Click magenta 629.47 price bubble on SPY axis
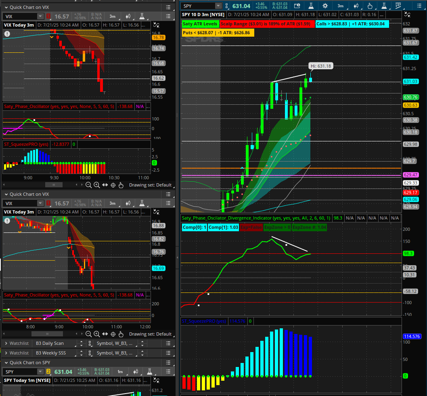This screenshot has width=427, height=396. pyautogui.click(x=411, y=175)
